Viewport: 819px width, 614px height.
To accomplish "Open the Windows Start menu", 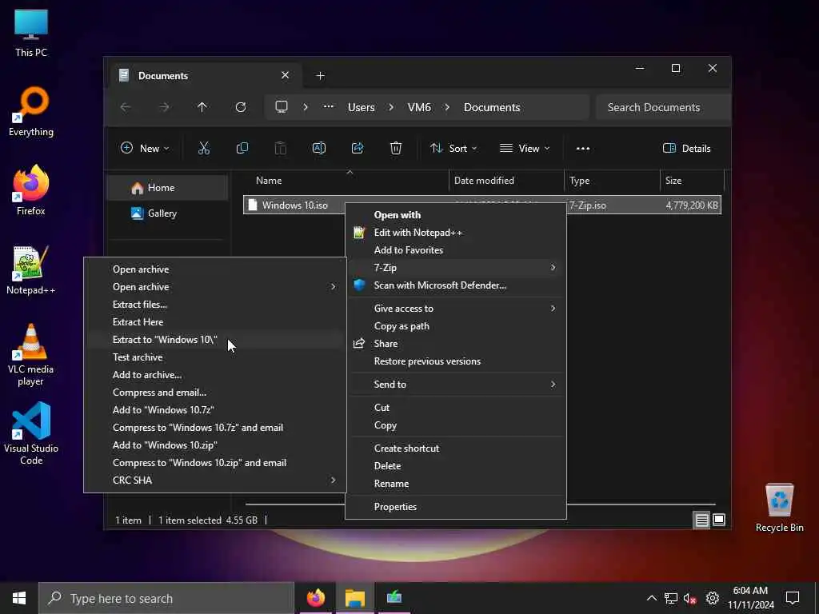I will click(x=19, y=598).
